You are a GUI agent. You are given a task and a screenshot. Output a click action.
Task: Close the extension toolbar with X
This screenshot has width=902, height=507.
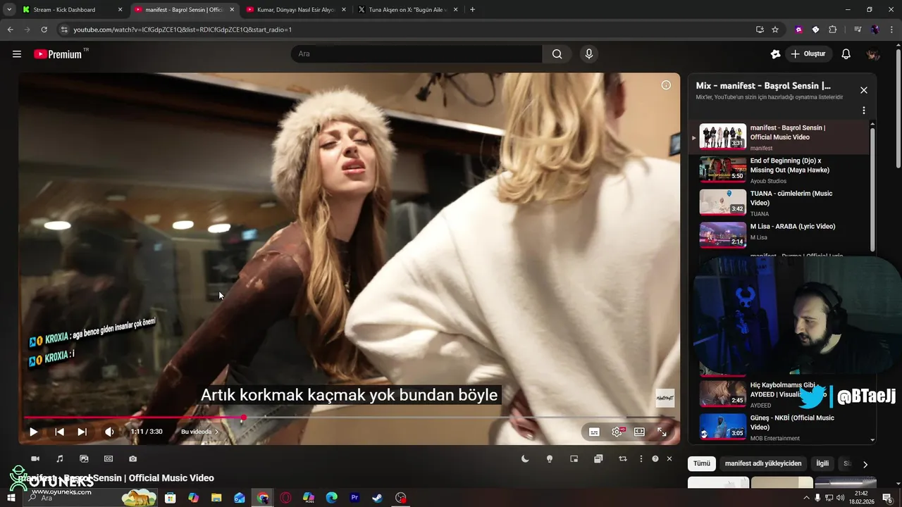[669, 458]
